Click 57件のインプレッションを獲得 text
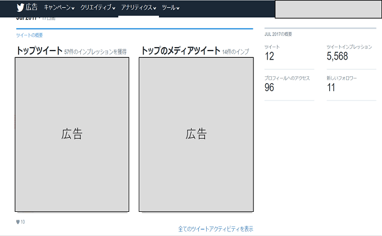Image resolution: width=382 pixels, height=236 pixels. click(95, 52)
